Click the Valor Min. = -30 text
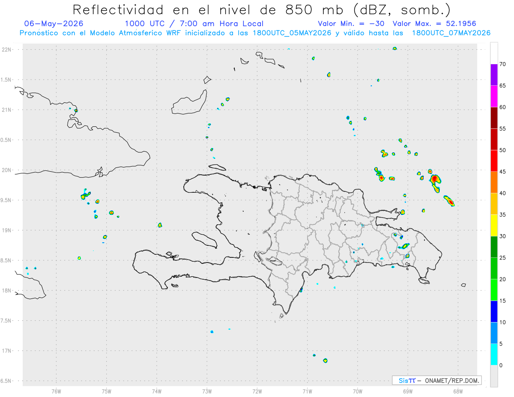The image size is (514, 397). [x=351, y=24]
